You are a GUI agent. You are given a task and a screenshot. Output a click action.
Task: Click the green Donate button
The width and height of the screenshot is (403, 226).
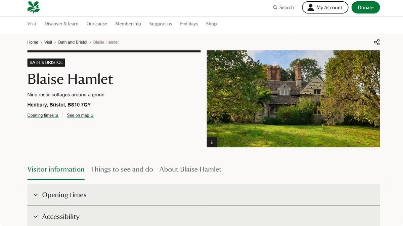[365, 7]
